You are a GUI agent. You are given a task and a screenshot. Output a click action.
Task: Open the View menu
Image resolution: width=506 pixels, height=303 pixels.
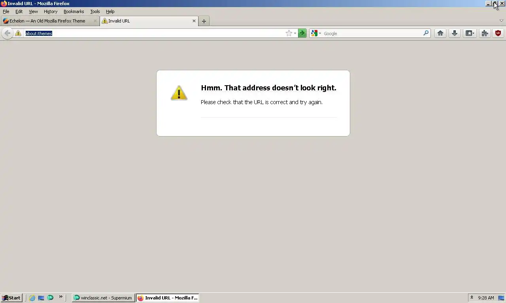click(x=33, y=11)
